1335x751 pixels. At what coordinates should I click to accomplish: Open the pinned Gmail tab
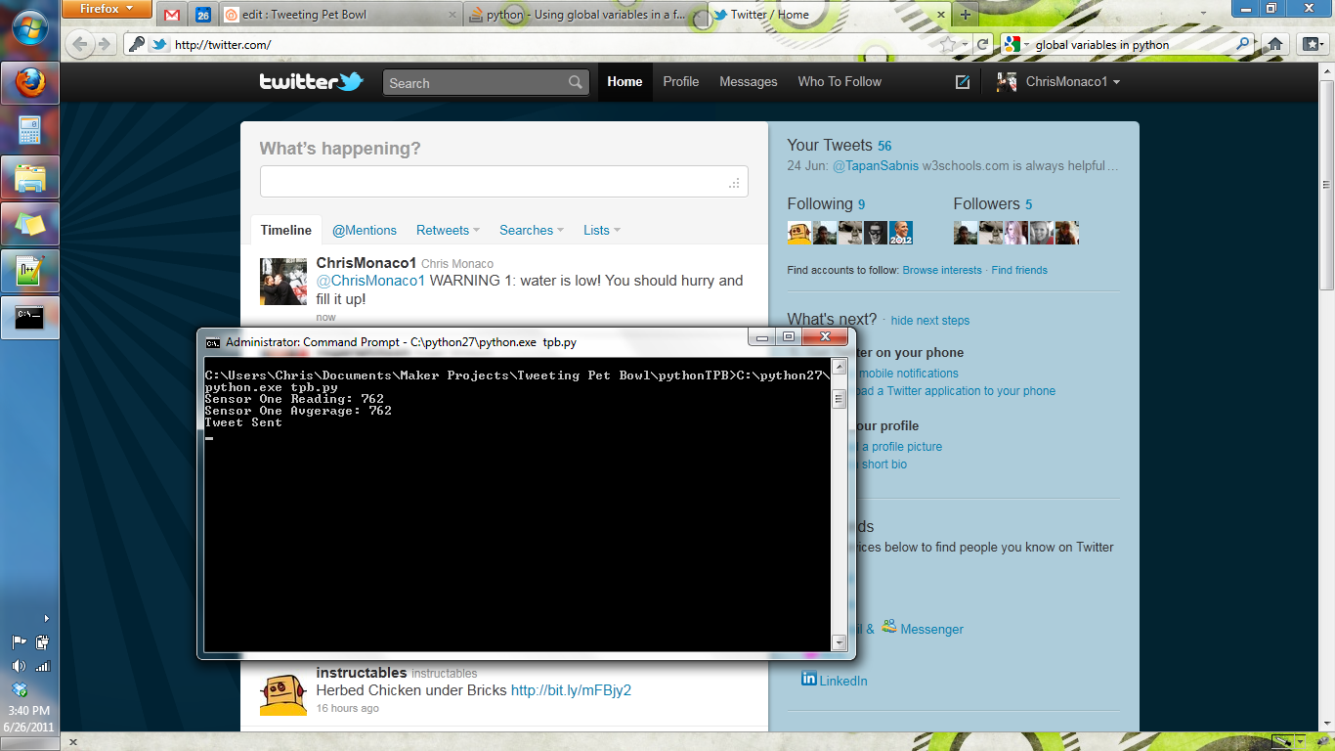pos(172,15)
